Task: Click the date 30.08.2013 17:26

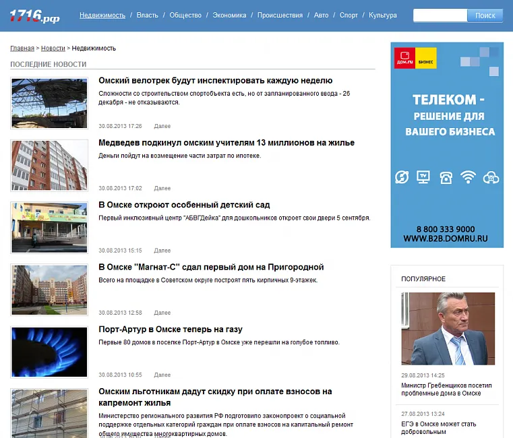Action: [121, 126]
